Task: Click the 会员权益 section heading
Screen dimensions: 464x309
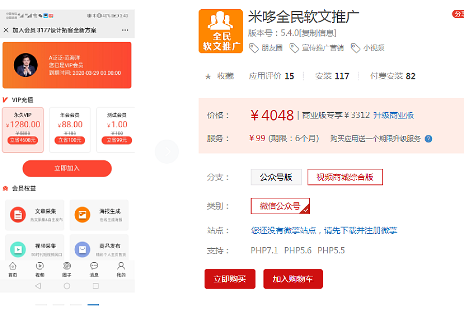Action: point(24,188)
